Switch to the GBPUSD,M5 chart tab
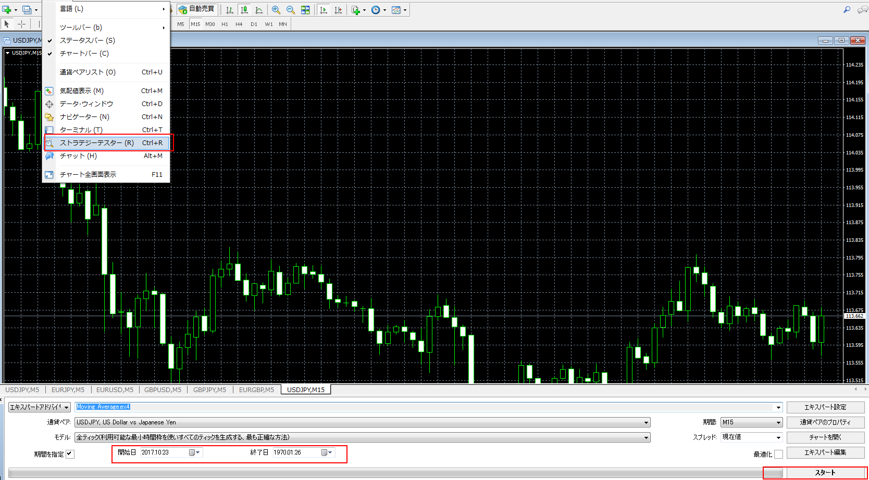This screenshot has height=480, width=869. [x=163, y=390]
